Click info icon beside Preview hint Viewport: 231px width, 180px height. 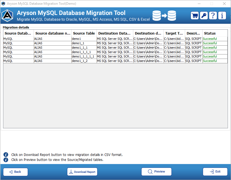pos(6,160)
